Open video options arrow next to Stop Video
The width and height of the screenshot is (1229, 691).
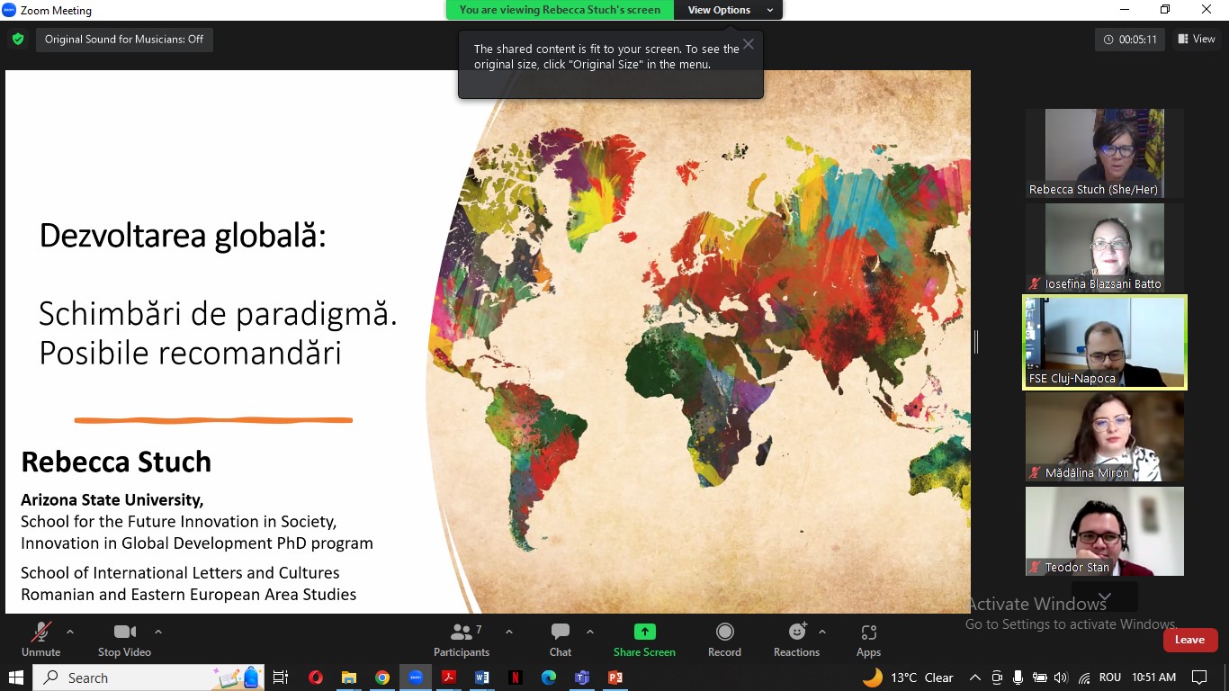[158, 632]
